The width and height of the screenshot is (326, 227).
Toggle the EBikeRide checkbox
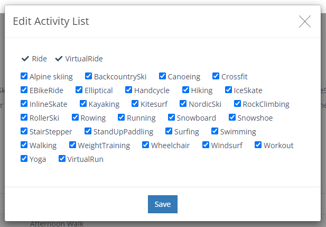[x=24, y=90]
